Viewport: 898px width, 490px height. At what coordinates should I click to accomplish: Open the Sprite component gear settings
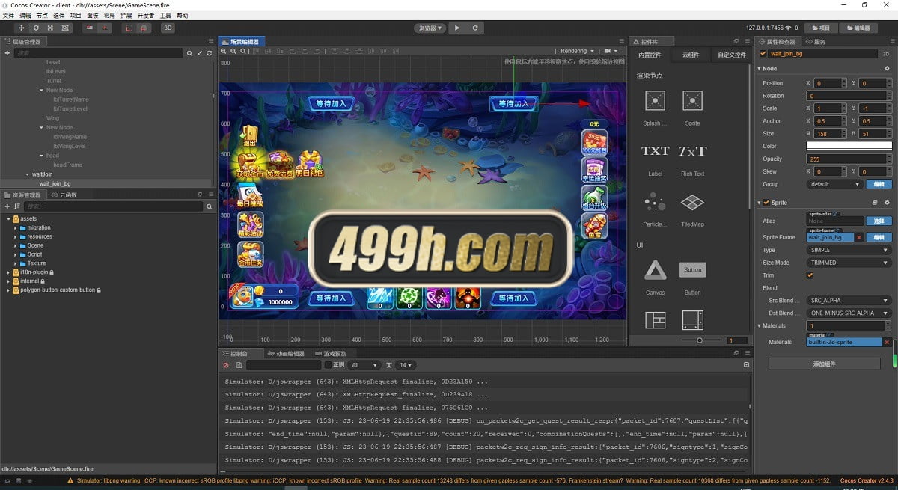[x=888, y=203]
